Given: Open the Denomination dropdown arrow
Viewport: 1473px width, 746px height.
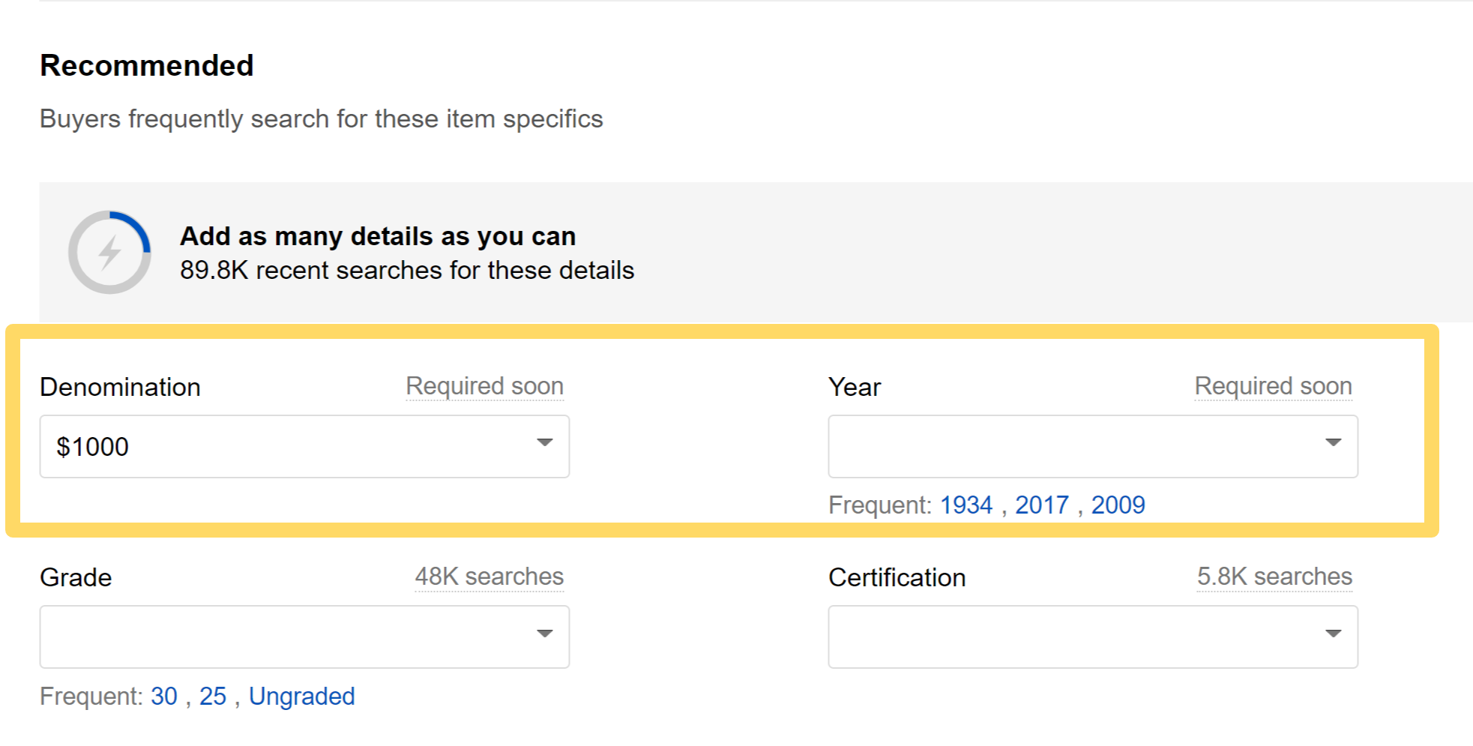Looking at the screenshot, I should [545, 442].
